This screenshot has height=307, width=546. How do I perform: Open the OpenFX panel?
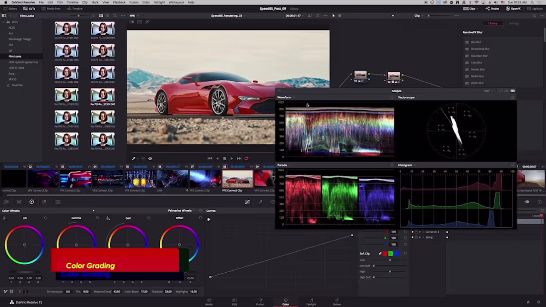(x=513, y=8)
